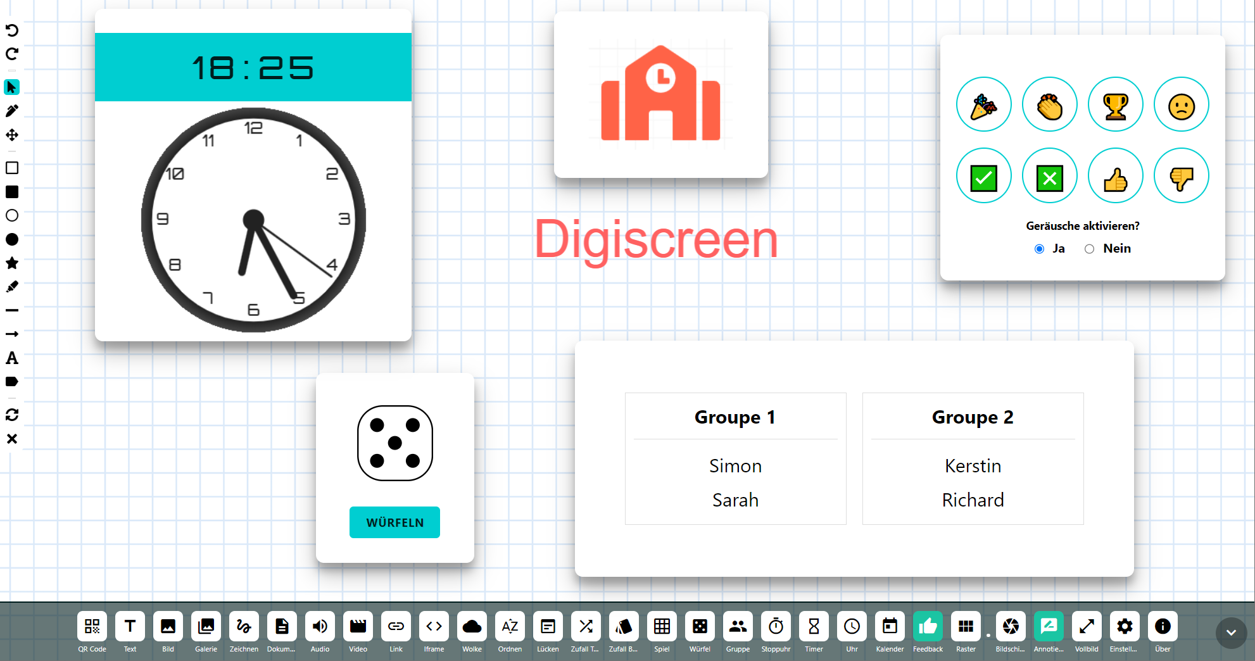Choose the text annotation A tool

[x=12, y=358]
